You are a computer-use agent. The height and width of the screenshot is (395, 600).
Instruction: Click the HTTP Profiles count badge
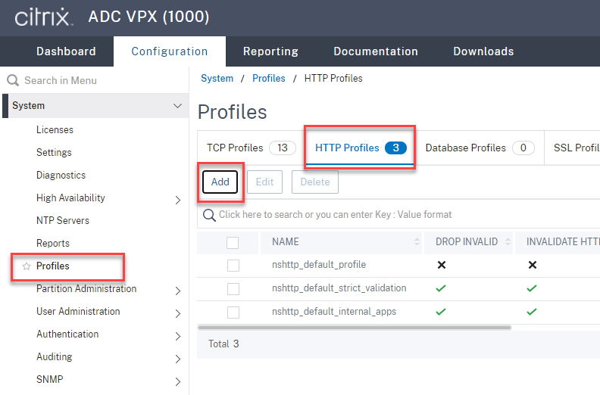pos(395,148)
